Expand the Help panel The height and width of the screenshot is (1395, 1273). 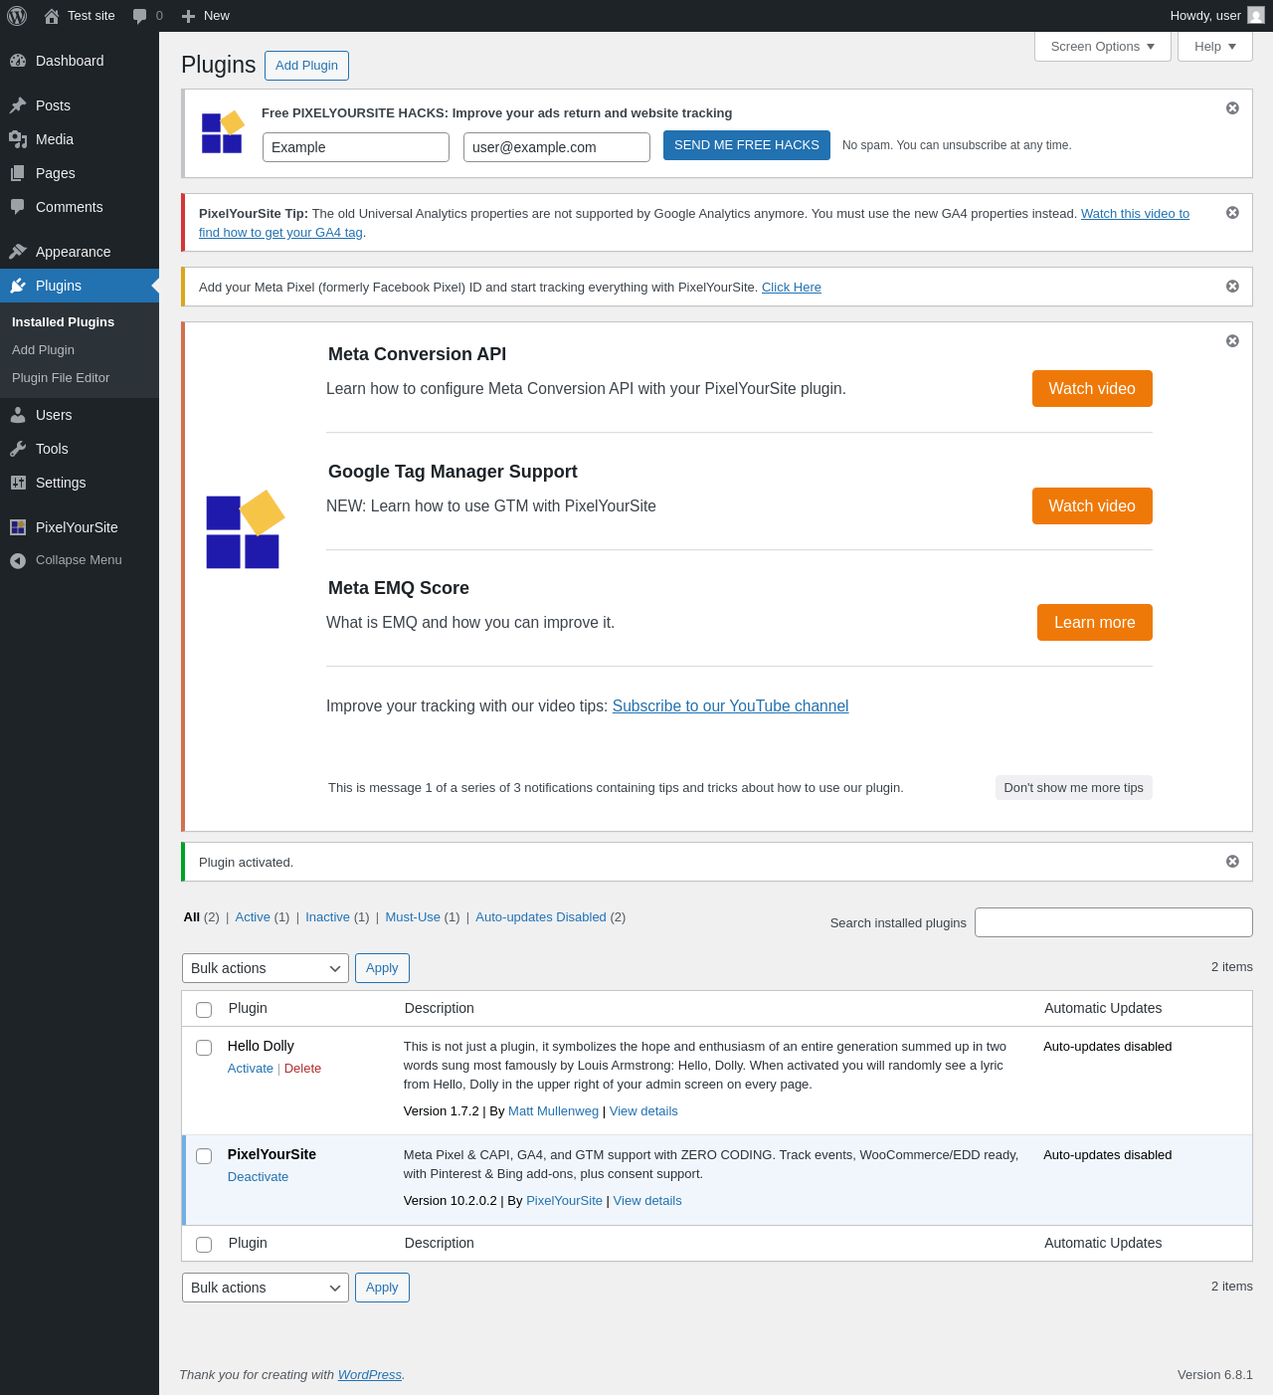tap(1215, 47)
